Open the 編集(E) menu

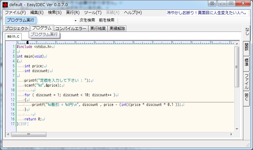pyautogui.click(x=36, y=13)
